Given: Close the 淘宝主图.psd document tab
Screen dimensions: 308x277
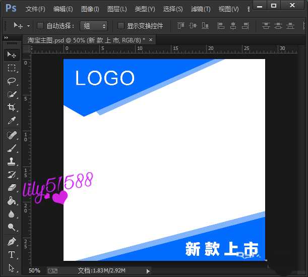Looking at the screenshot, I should (151, 39).
